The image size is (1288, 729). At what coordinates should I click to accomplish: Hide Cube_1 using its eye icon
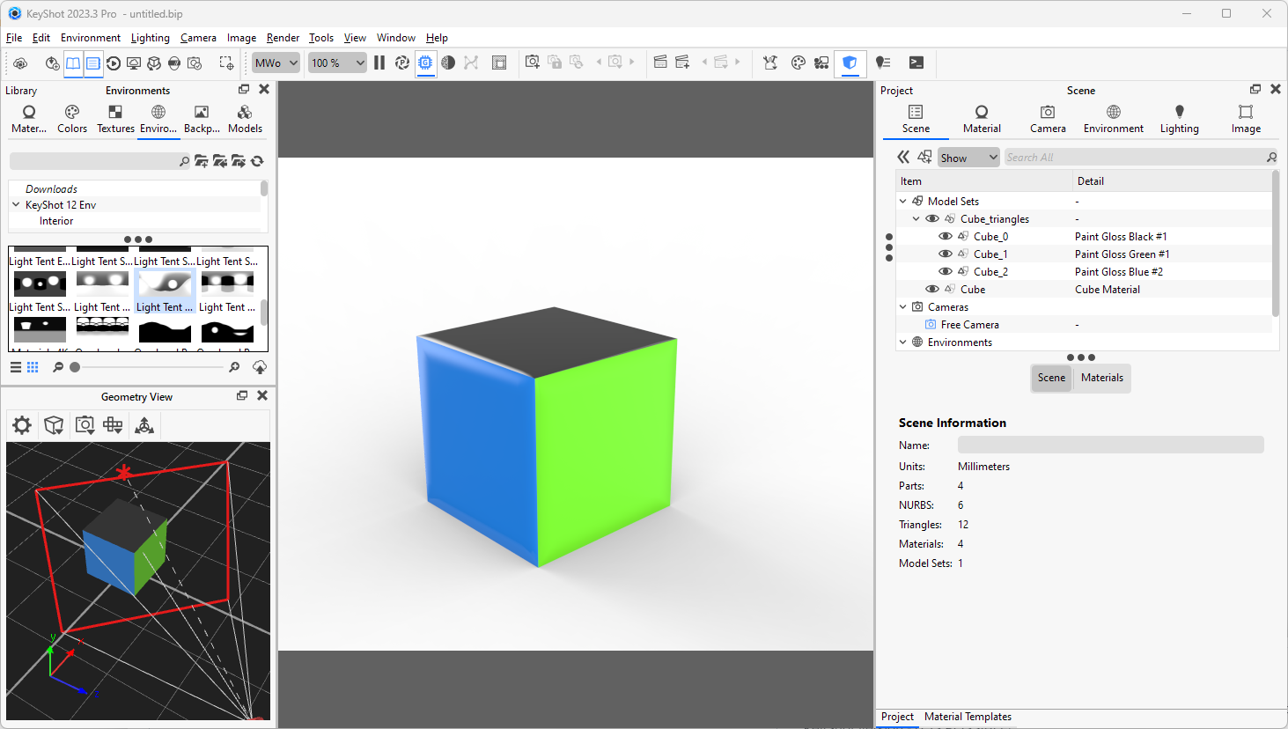(x=946, y=254)
